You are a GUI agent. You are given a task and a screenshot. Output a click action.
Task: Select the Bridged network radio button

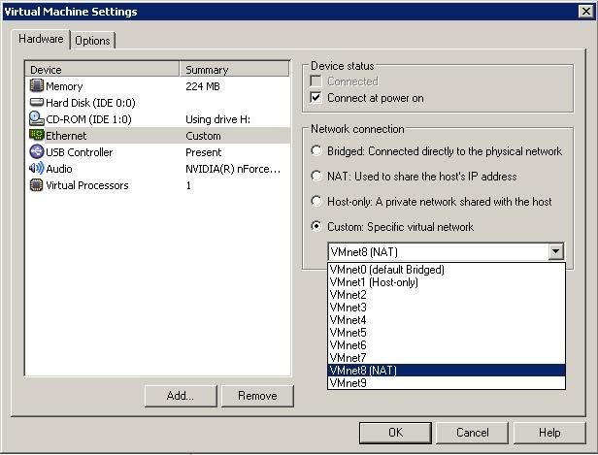[316, 151]
